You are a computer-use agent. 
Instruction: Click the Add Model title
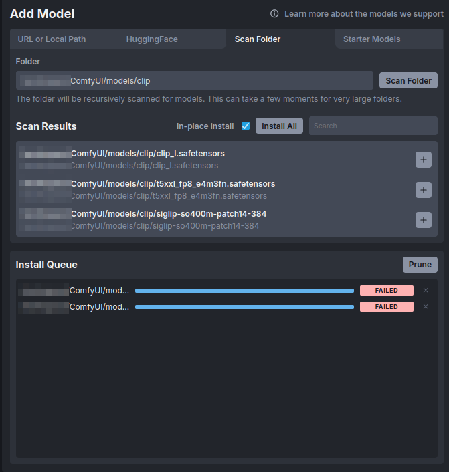coord(42,14)
